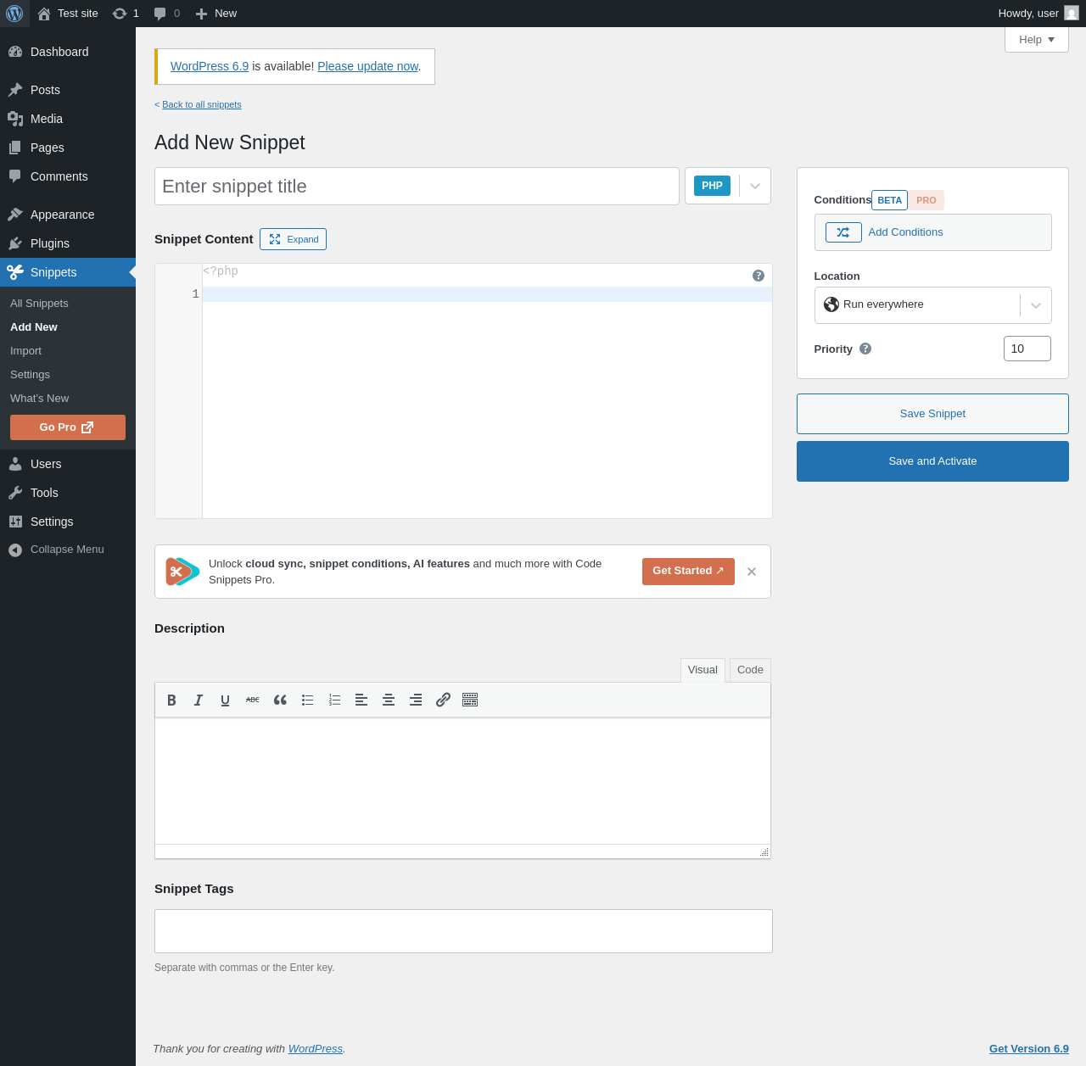Focus the snippet title input field
Screen dimensions: 1086x1066
tap(417, 186)
